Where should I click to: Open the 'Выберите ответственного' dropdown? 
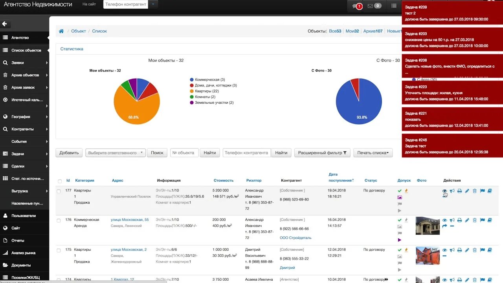(116, 153)
